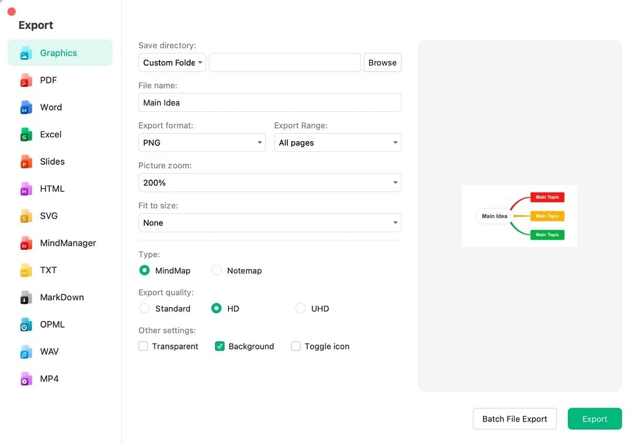
Task: Click the HTML format icon
Action: [26, 189]
